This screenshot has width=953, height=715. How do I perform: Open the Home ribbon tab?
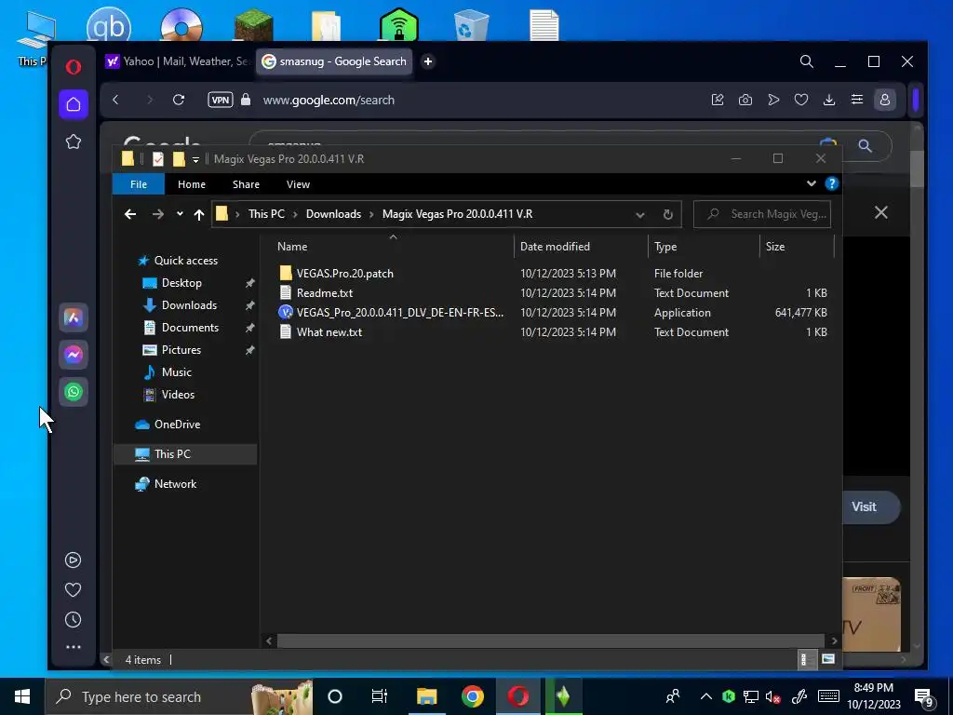(x=192, y=184)
